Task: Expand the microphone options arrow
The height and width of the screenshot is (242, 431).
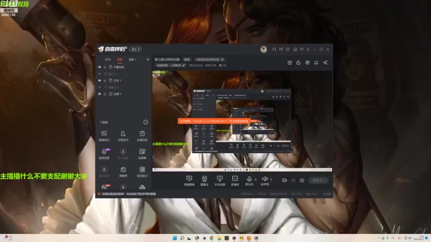Action: tap(255, 180)
